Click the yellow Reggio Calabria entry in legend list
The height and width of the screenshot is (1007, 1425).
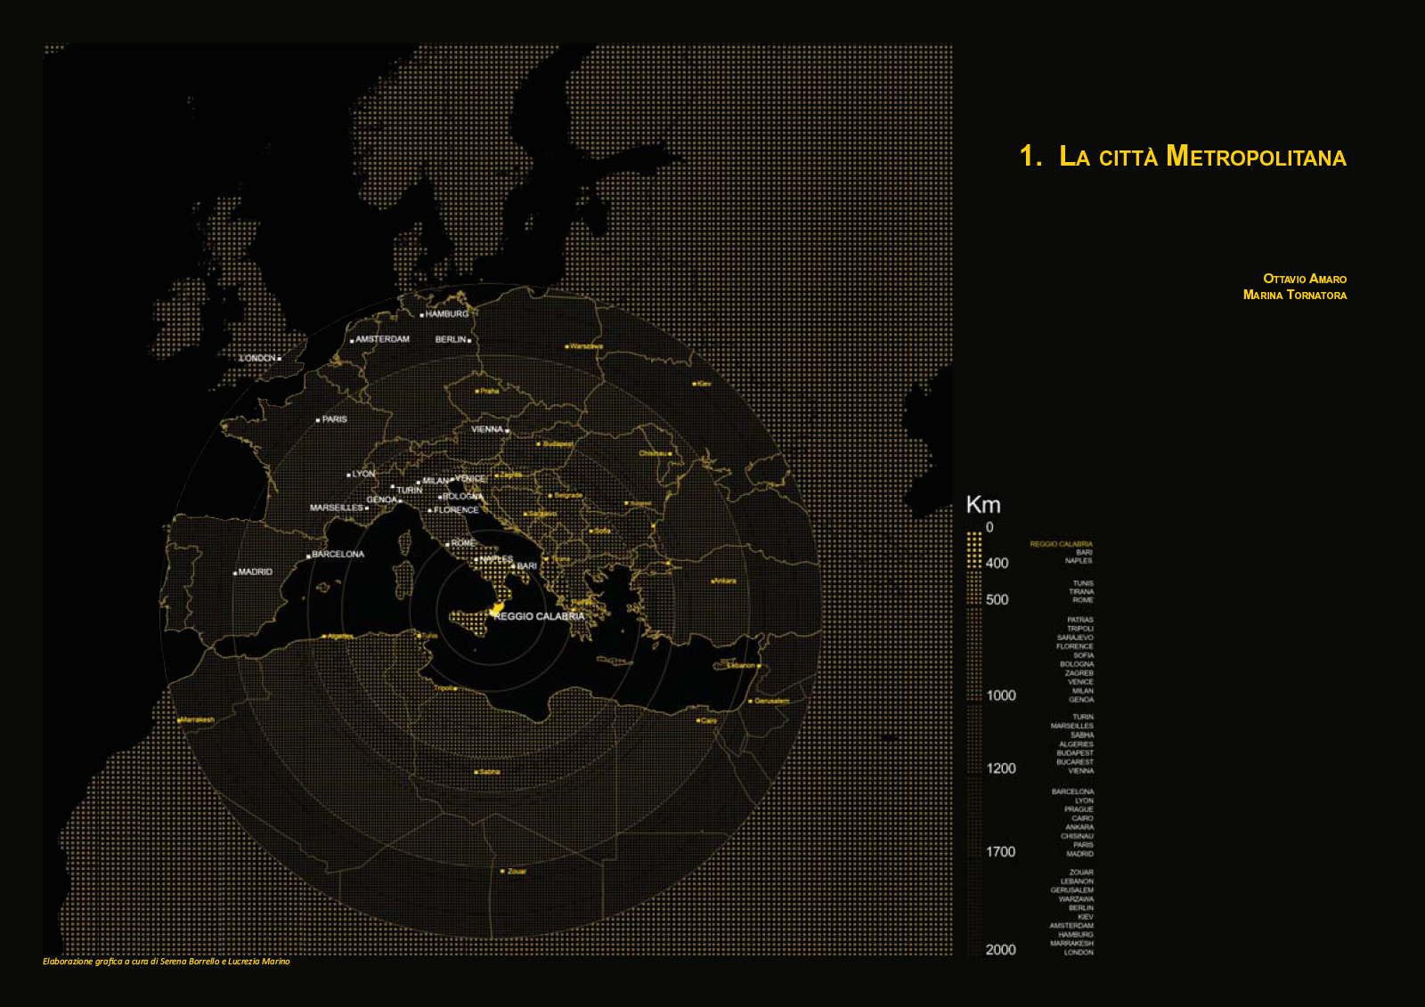(1061, 544)
